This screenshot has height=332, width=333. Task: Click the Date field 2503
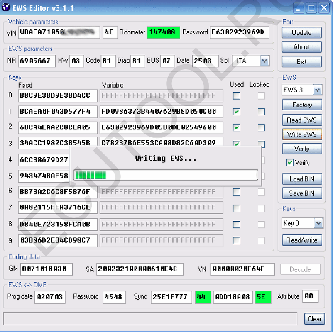(x=205, y=61)
